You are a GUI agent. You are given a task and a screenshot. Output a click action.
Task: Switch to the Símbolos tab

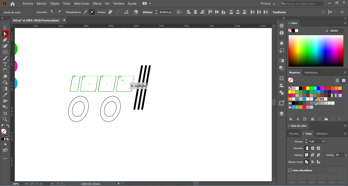point(322,134)
